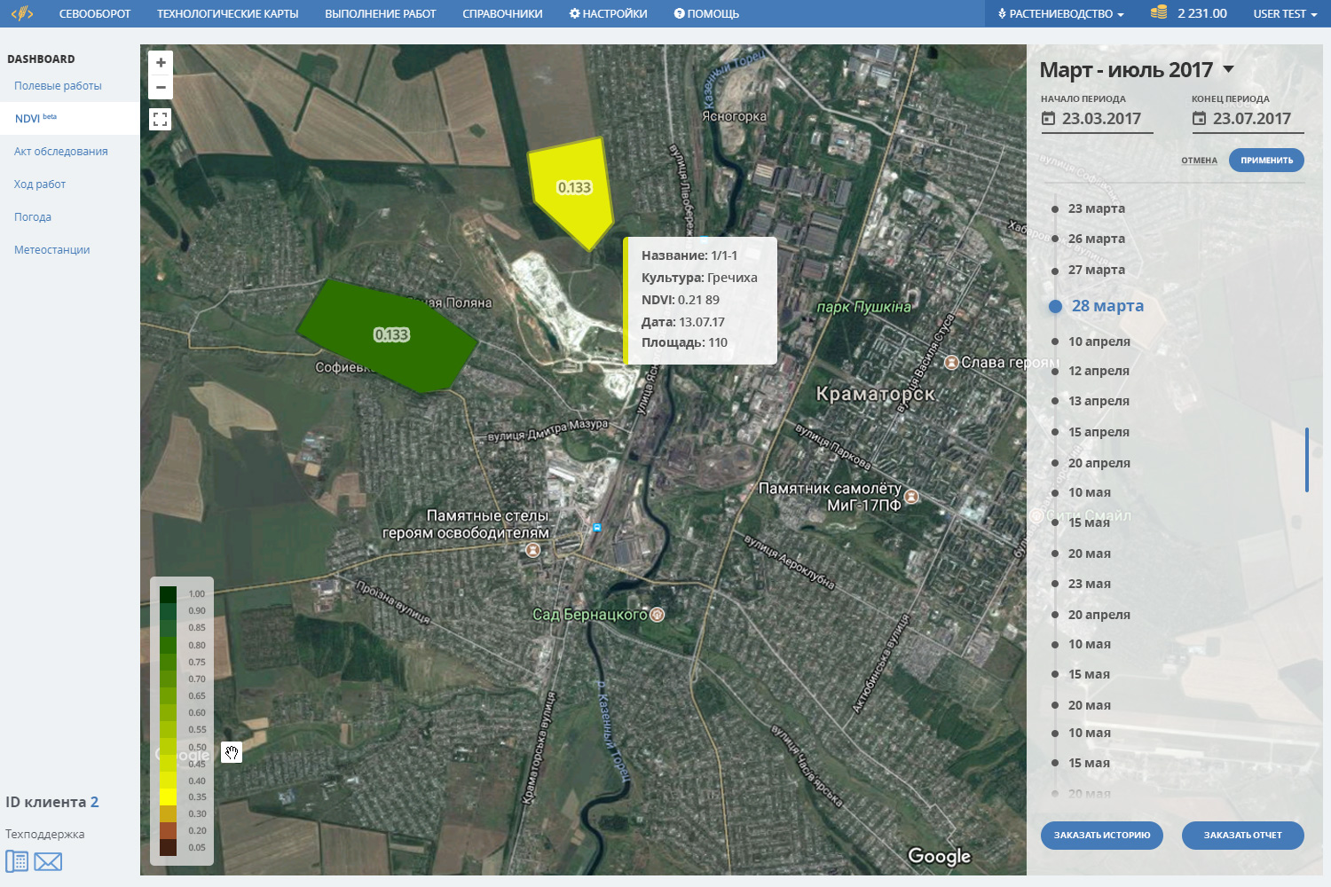Screen dimensions: 1331x887
Task: Click the hand pan icon on map
Action: pyautogui.click(x=232, y=752)
